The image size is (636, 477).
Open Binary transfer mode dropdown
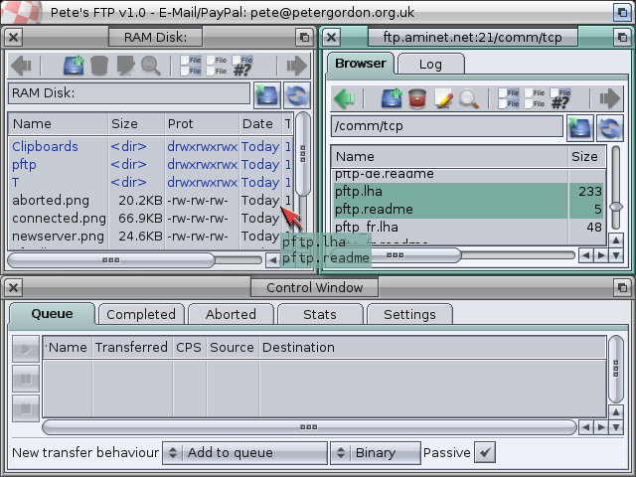point(376,453)
